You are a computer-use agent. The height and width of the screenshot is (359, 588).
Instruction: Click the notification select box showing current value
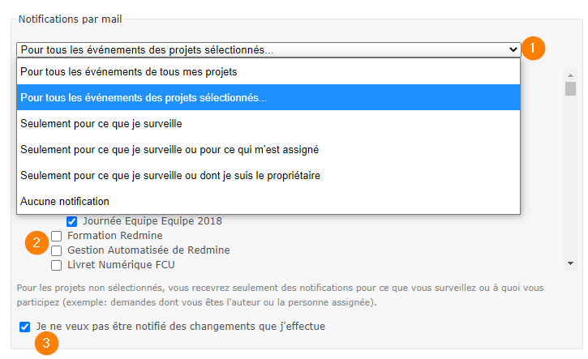(x=260, y=49)
